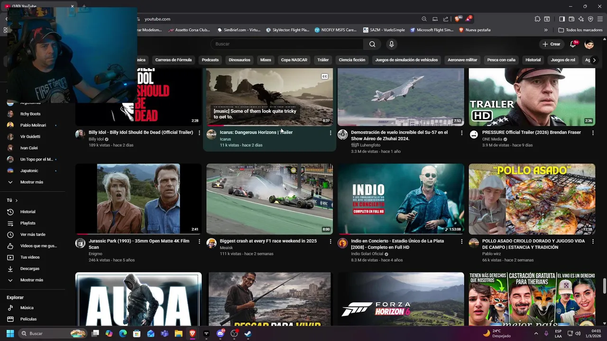Open the YouTube notifications bell
Screen dimensions: 607x341
pos(573,44)
